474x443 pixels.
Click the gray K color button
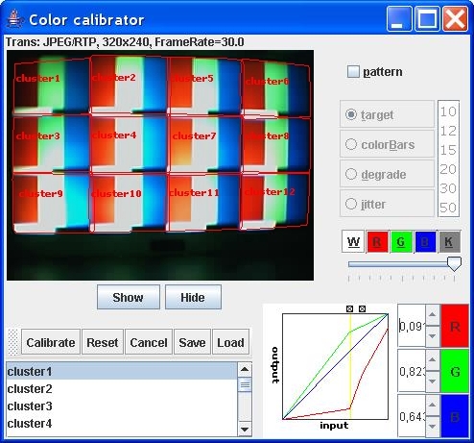click(x=449, y=241)
